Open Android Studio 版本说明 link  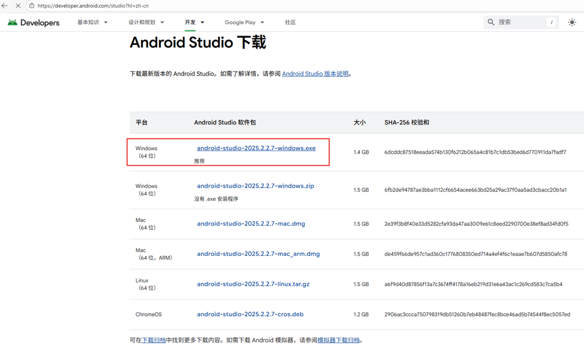315,74
